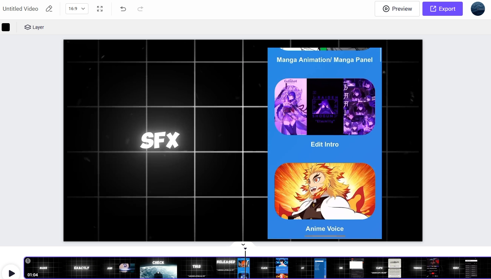The image size is (491, 279).
Task: Open the video Preview
Action: [x=397, y=9]
